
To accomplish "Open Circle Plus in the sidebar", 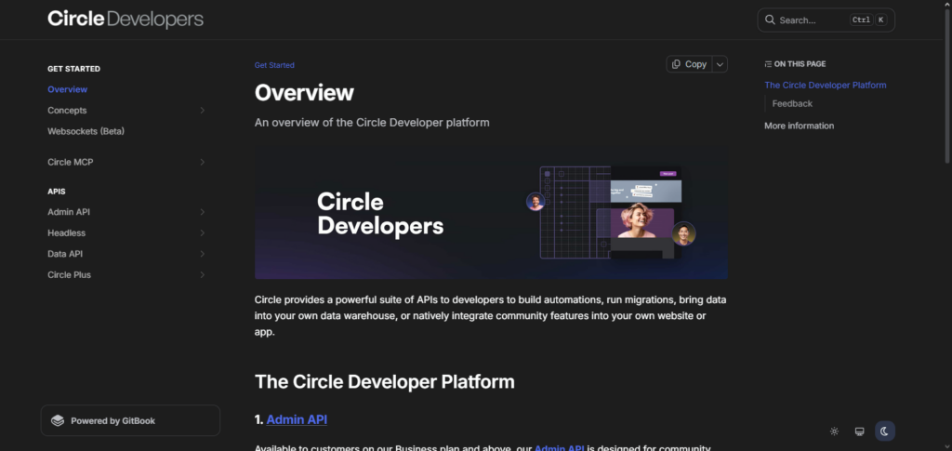I will [x=69, y=275].
